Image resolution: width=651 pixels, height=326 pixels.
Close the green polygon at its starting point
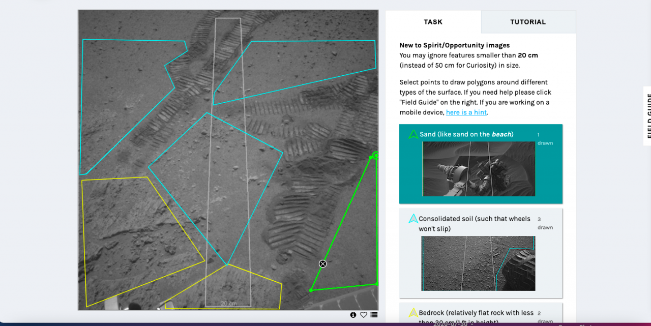tap(376, 155)
